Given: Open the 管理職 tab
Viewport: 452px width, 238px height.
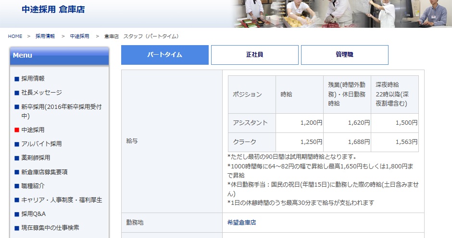Looking at the screenshot, I should 344,55.
